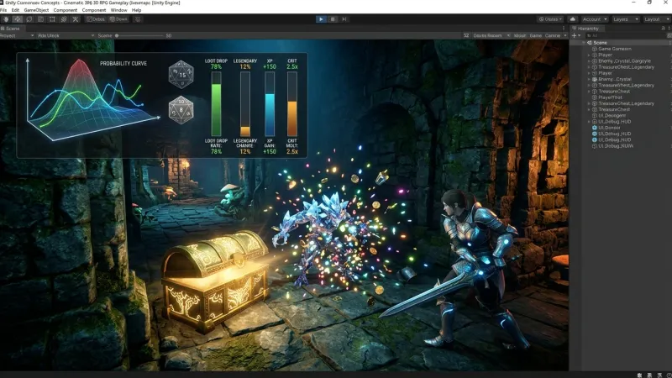Open the Layout dropdown
Screen dimensions: 672x378
coord(655,19)
